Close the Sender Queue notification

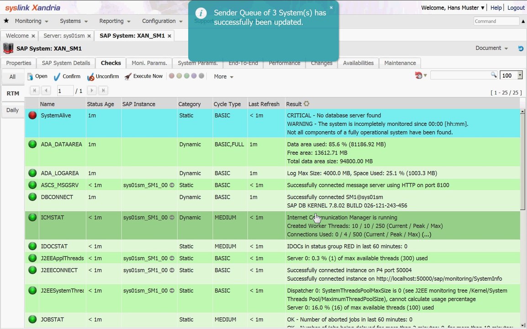point(331,7)
